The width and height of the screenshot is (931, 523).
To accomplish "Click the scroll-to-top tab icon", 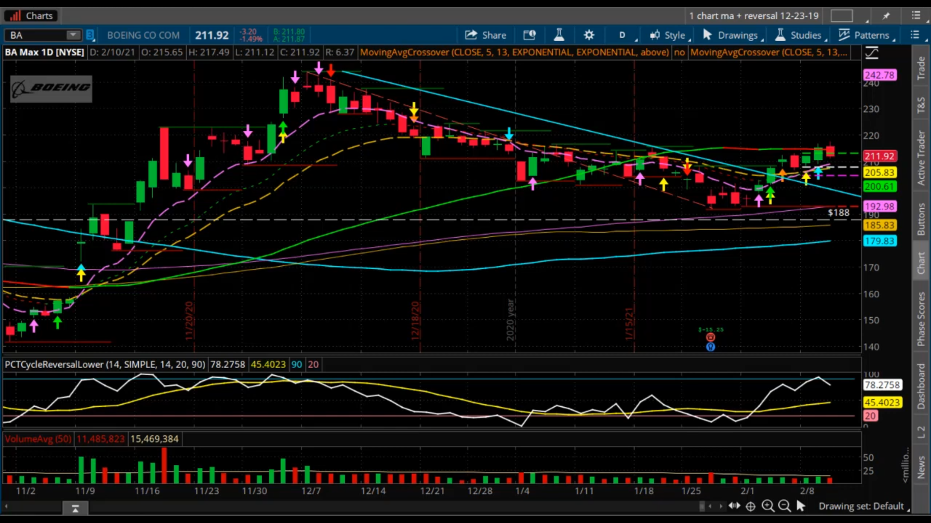I will (x=75, y=508).
